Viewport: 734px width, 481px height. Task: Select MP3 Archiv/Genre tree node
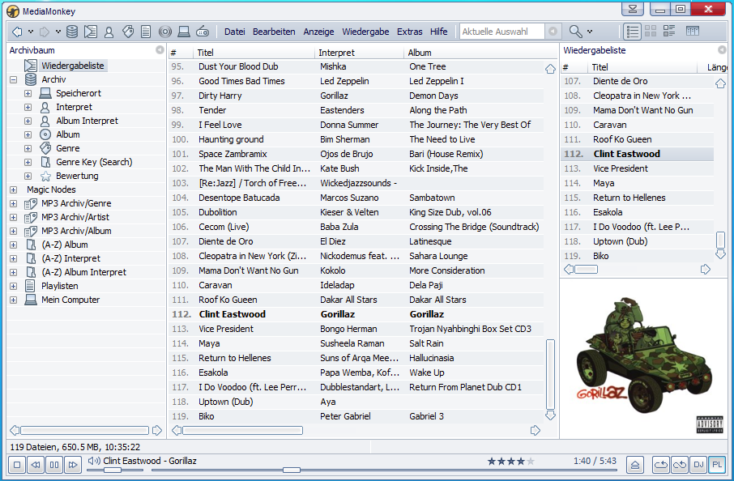(x=76, y=203)
